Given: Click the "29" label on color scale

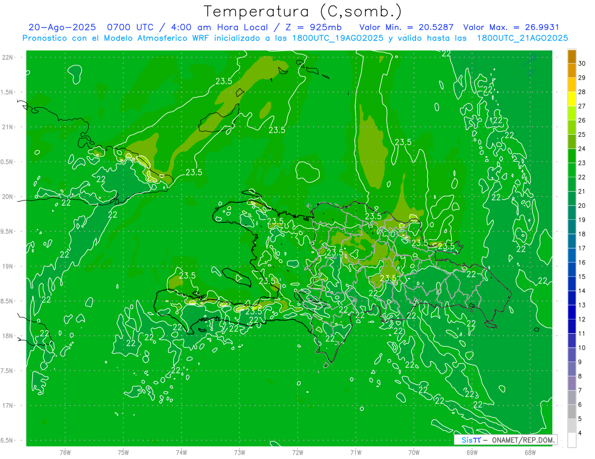Looking at the screenshot, I should pos(582,78).
